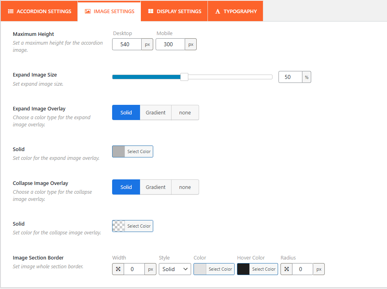Click the Desktop maximum height input field

pyautogui.click(x=126, y=44)
